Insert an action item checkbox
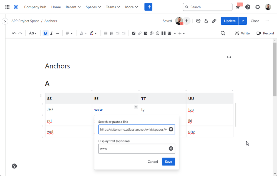The image size is (277, 176). point(134,33)
